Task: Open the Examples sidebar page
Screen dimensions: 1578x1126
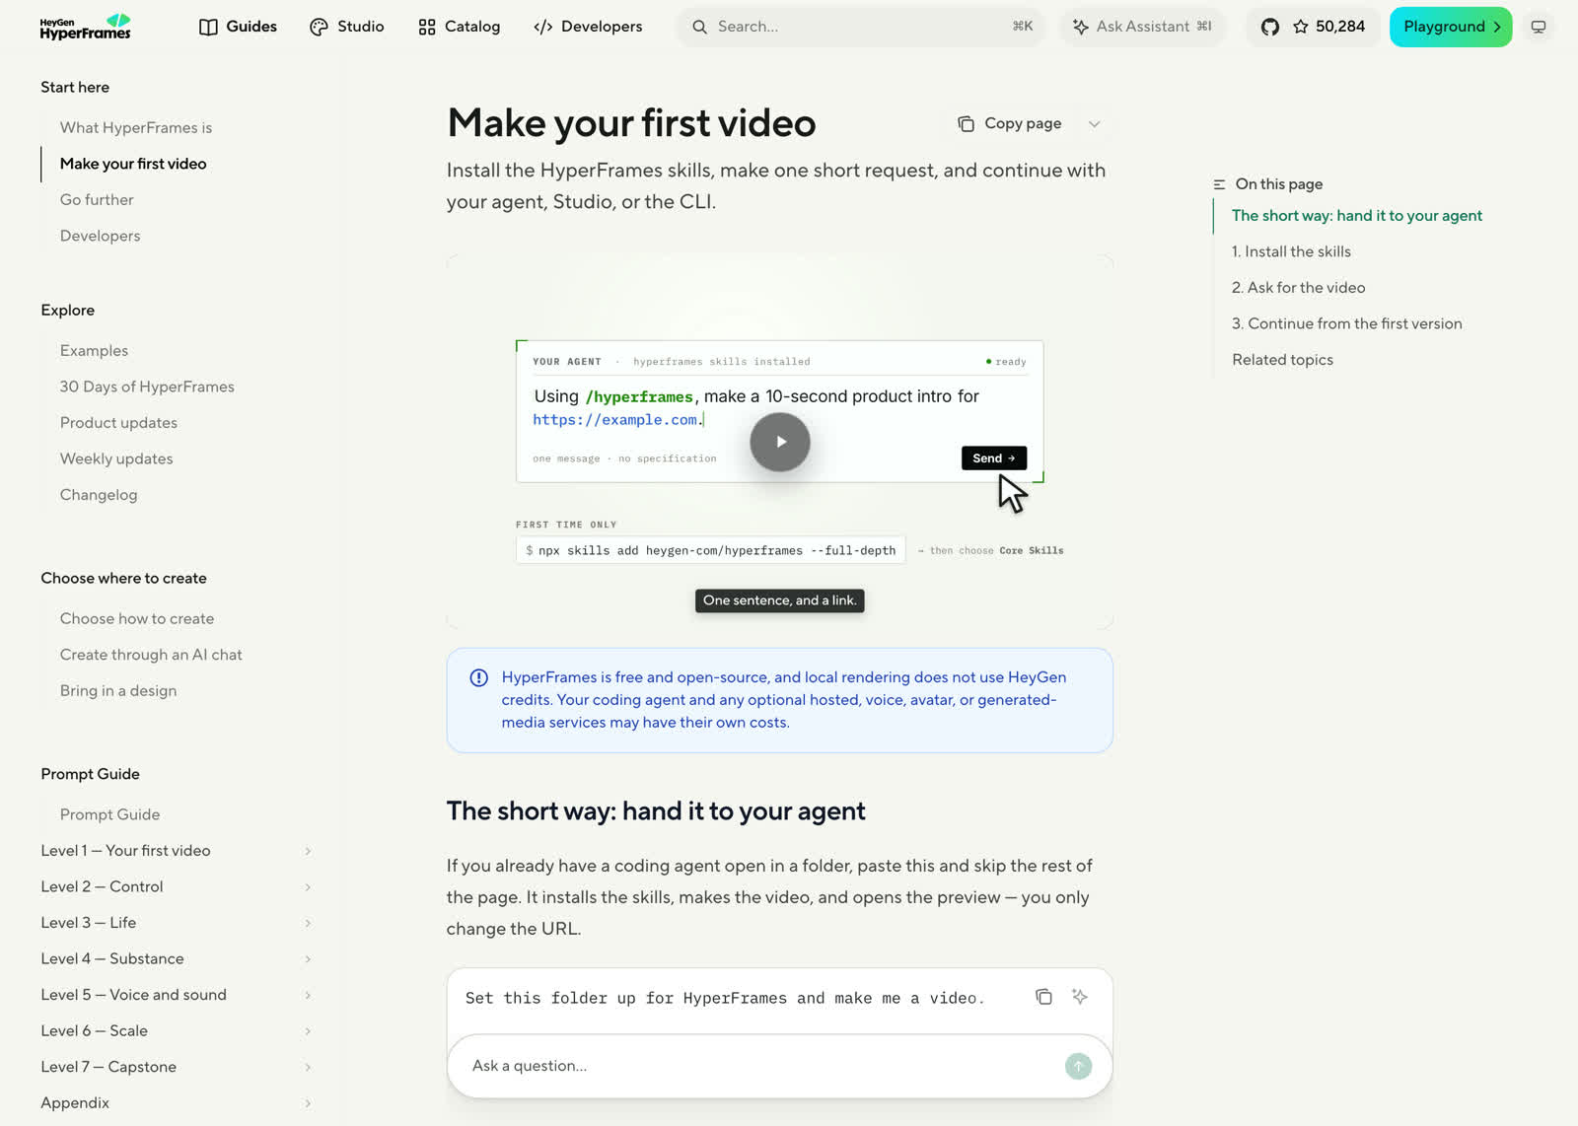Action: (x=94, y=350)
